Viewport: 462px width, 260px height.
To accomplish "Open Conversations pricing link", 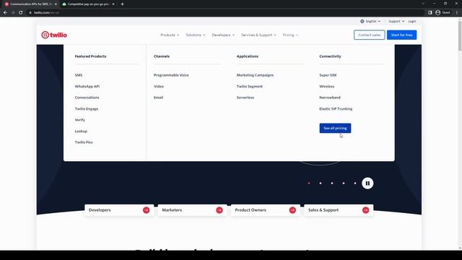I will tap(87, 97).
